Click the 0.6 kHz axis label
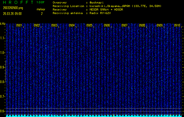The height and width of the screenshot is (117, 184). [x=3, y=111]
